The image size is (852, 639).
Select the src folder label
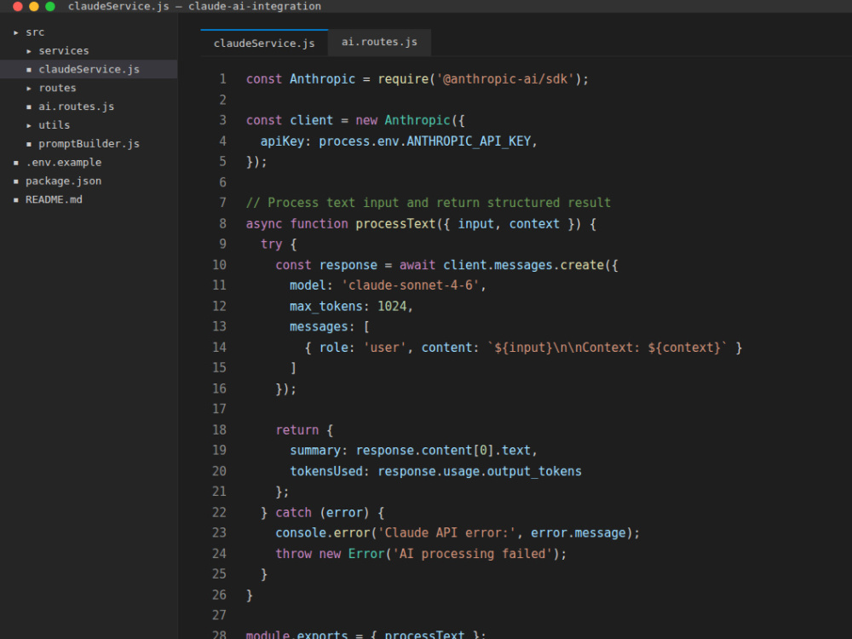[x=35, y=32]
